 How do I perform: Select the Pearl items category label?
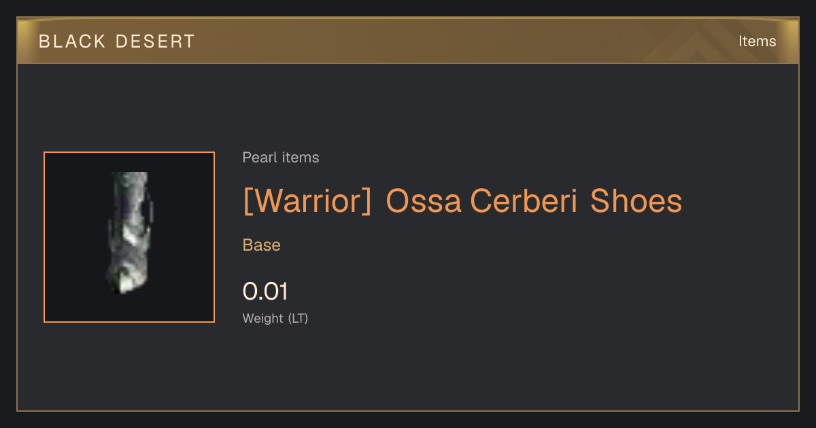[281, 158]
